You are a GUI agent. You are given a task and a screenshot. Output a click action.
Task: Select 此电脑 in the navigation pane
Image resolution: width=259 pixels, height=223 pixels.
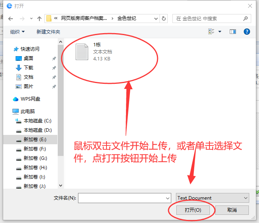click(27, 111)
